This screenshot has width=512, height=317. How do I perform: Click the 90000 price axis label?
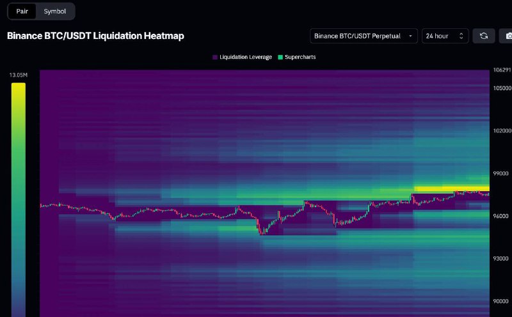point(500,302)
